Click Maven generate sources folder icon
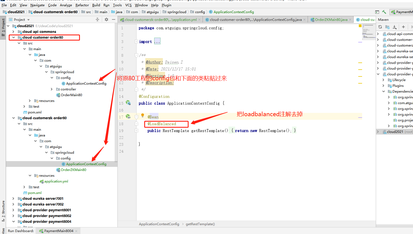This screenshot has width=413, height=234. click(x=387, y=27)
